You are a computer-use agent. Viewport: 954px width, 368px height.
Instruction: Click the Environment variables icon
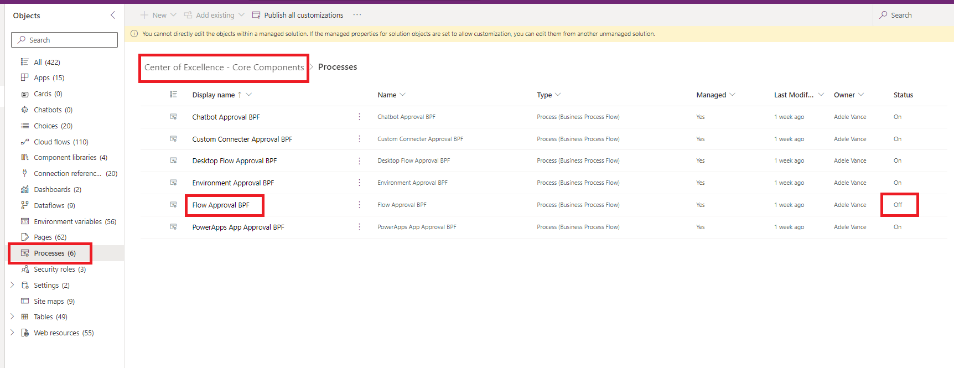(24, 221)
